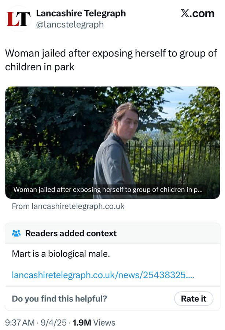The image size is (225, 330).
Task: Click the Readers added context people icon
Action: [16, 233]
